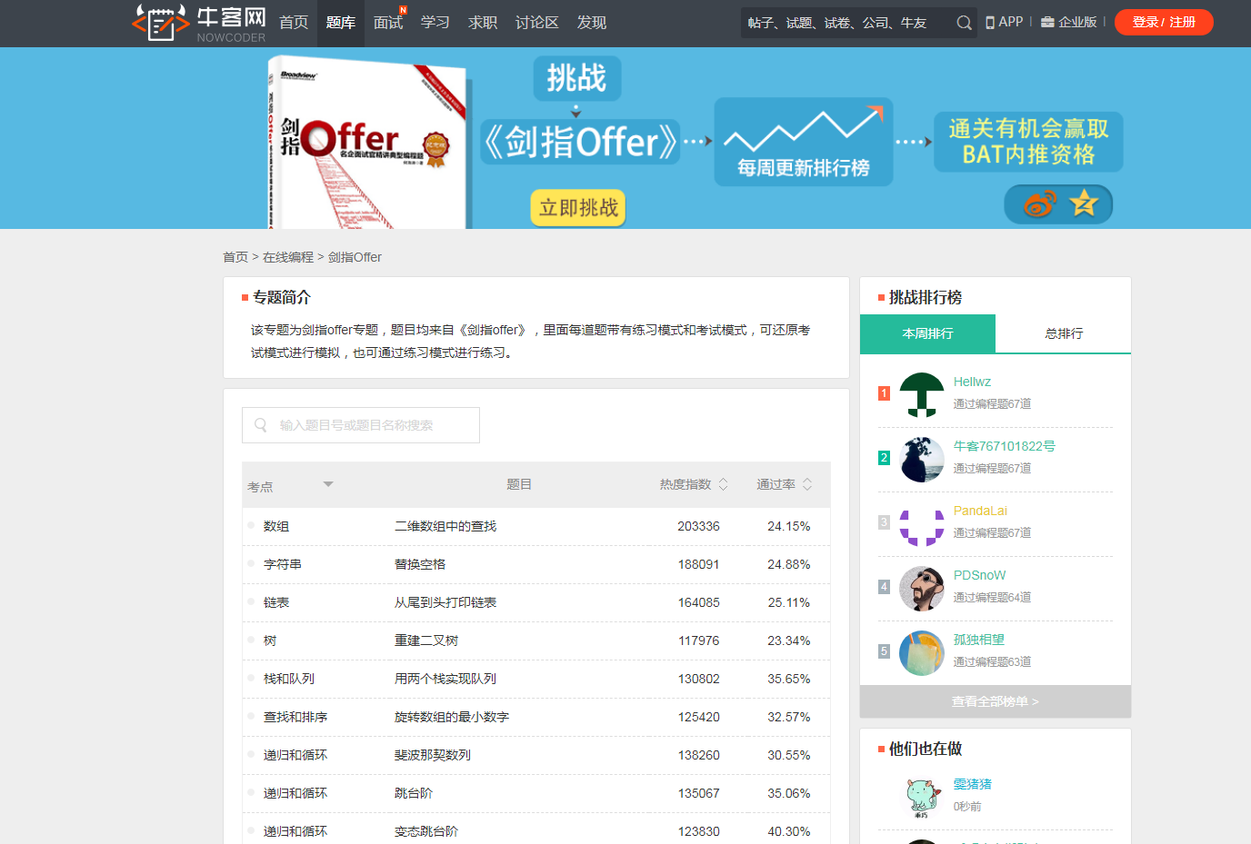This screenshot has width=1251, height=844.
Task: Sort by 热度指数 arrows
Action: pyautogui.click(x=724, y=484)
